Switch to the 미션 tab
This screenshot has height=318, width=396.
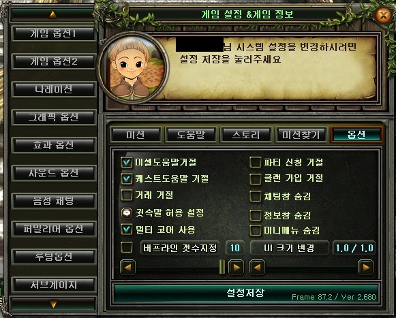click(x=136, y=135)
